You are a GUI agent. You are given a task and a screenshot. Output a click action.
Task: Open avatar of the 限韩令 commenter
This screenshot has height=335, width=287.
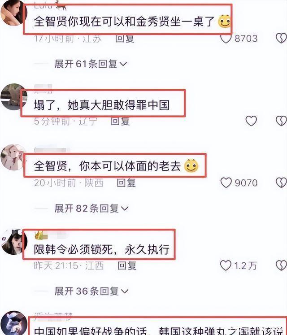pyautogui.click(x=13, y=242)
